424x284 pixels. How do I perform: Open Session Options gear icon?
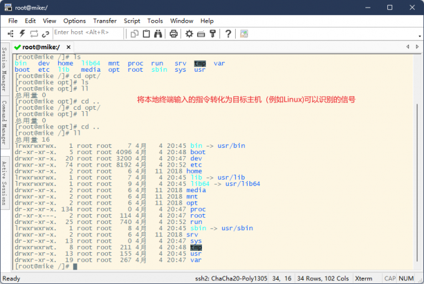point(189,34)
